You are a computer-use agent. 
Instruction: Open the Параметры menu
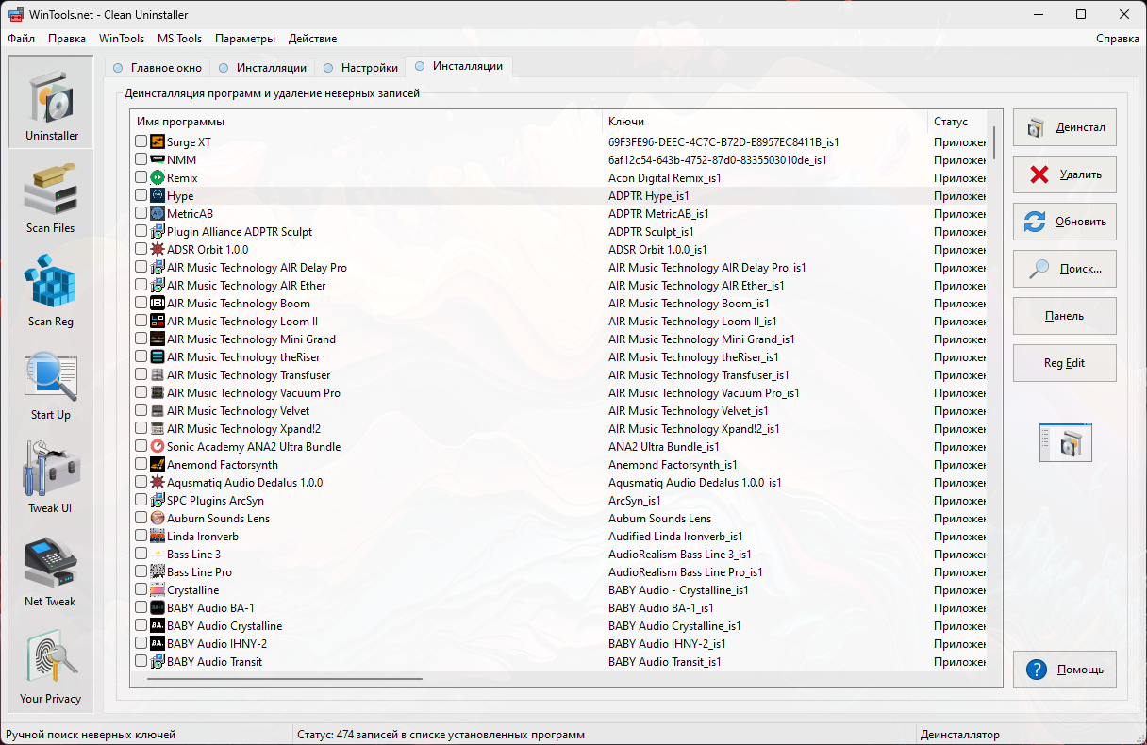tap(245, 39)
